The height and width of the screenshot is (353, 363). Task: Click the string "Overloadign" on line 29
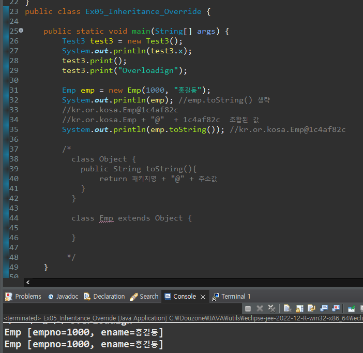(148, 70)
